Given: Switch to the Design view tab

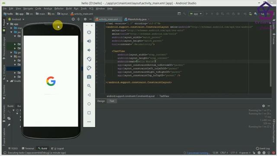Looking at the screenshot, I should 101,101.
